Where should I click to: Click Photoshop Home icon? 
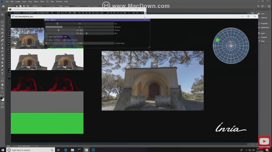point(3,6)
